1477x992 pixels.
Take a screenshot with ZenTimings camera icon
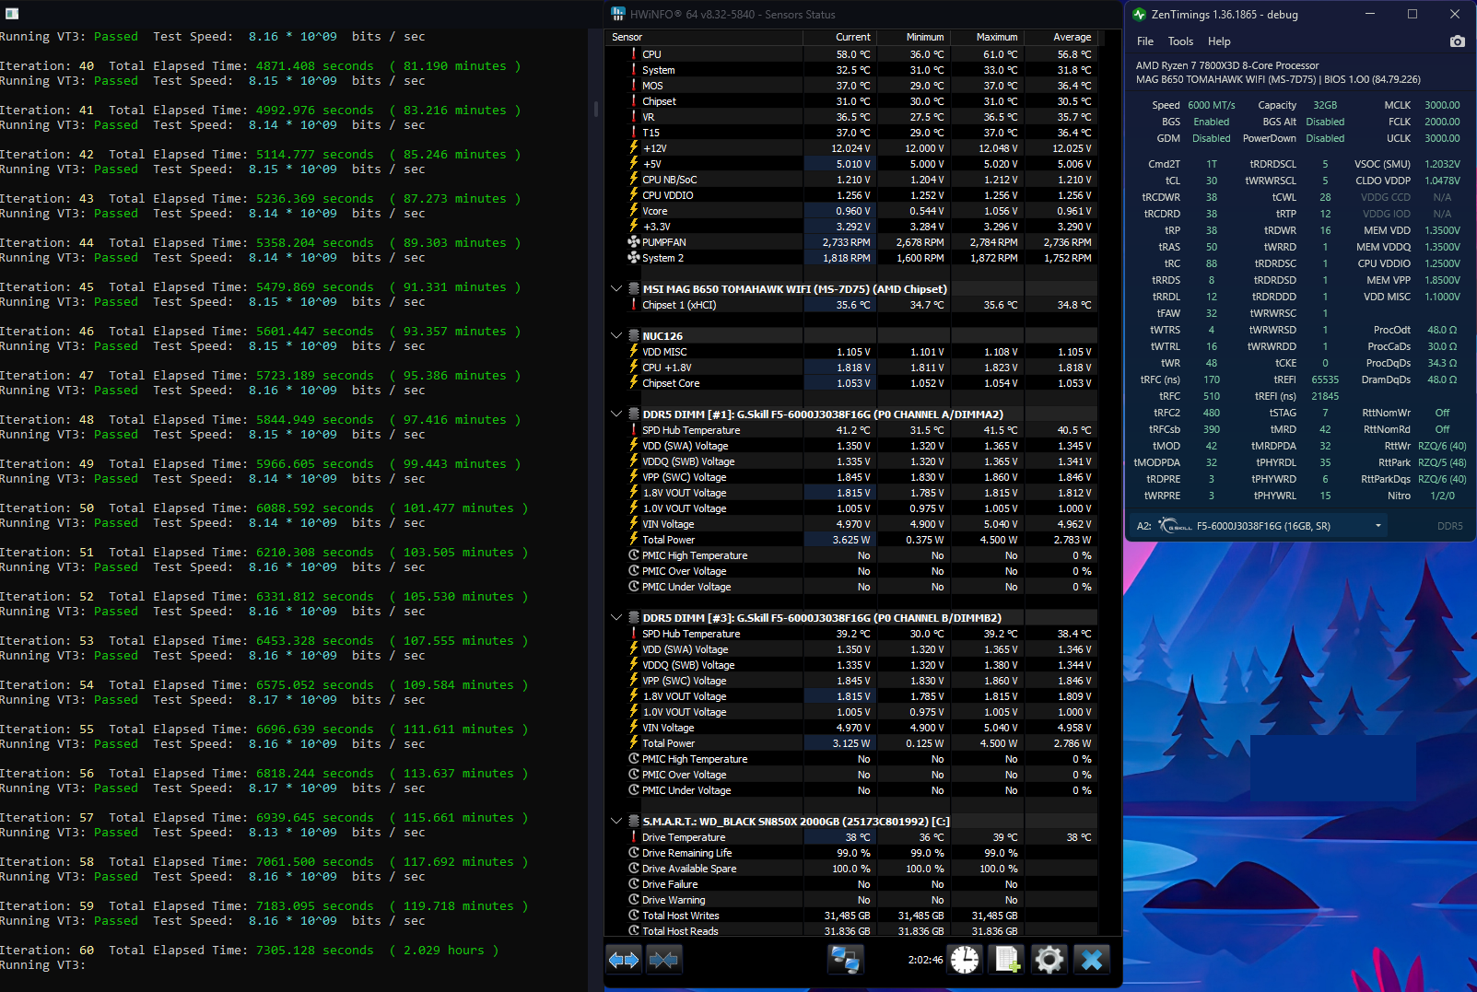1457,41
